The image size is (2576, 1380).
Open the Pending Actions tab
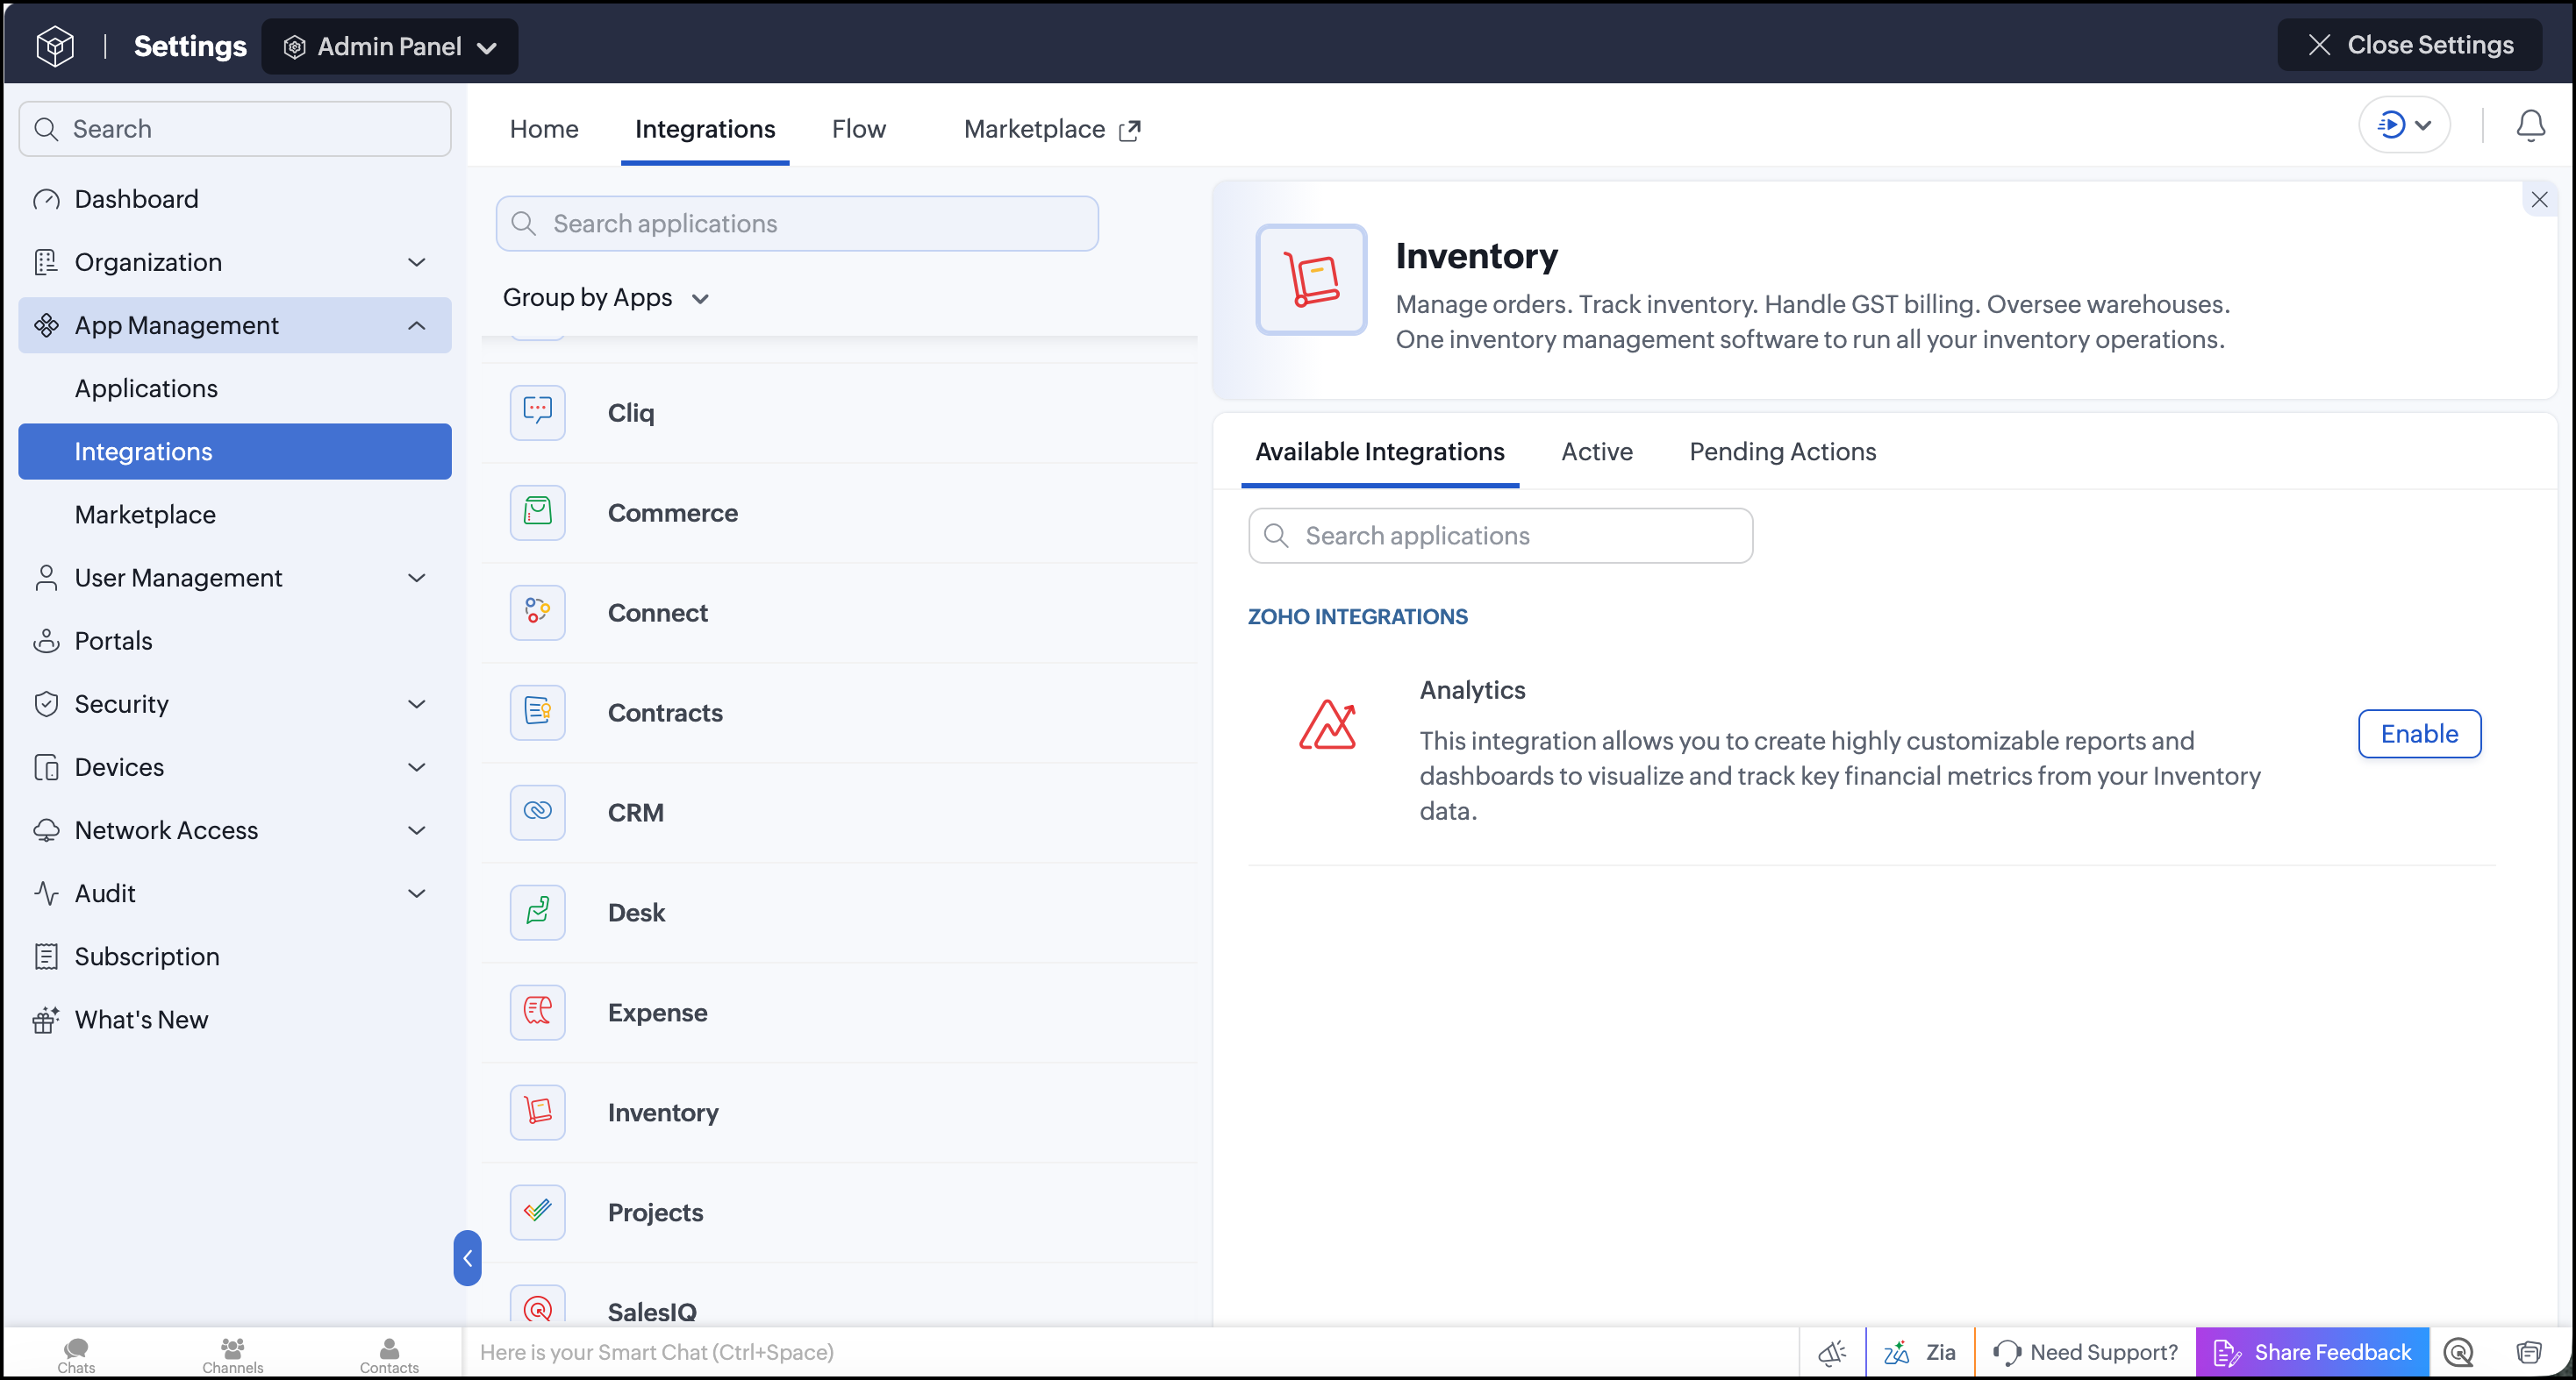coord(1783,452)
